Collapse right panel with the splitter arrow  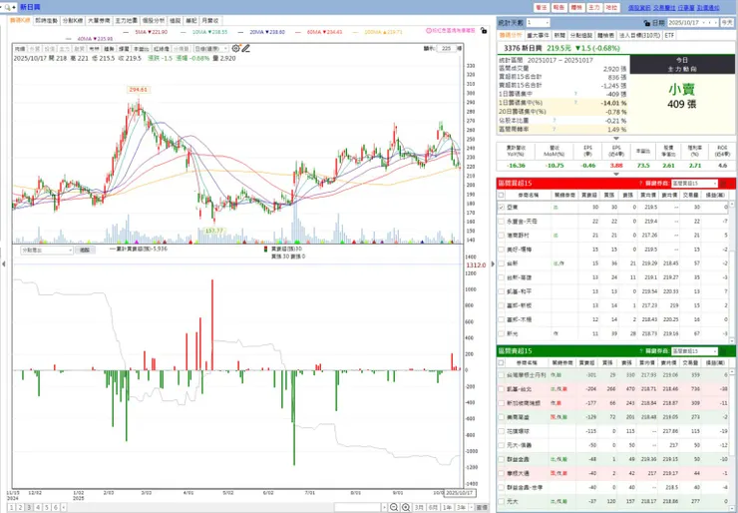(x=493, y=264)
